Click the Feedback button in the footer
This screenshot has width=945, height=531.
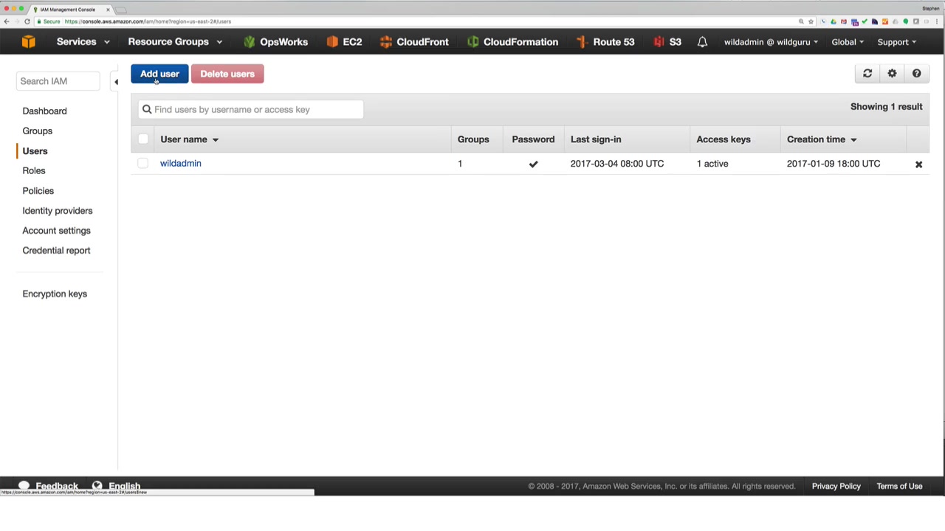(x=49, y=486)
